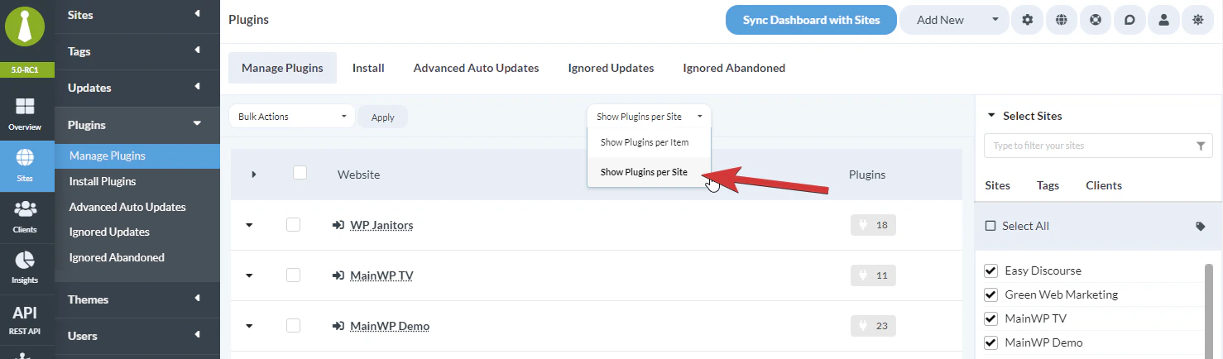The height and width of the screenshot is (359, 1223).
Task: Click the Apply button
Action: tap(382, 117)
